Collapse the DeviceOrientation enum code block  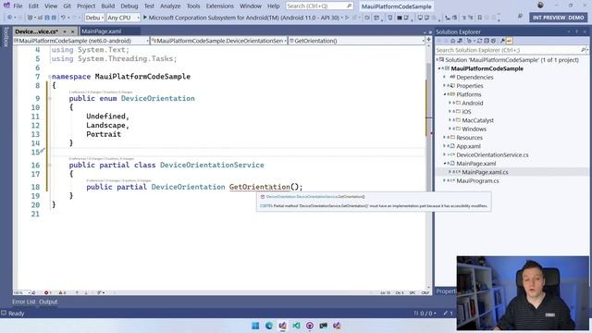pos(49,99)
